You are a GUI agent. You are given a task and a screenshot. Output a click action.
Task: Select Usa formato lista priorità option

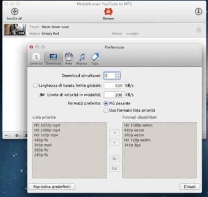tap(106, 110)
